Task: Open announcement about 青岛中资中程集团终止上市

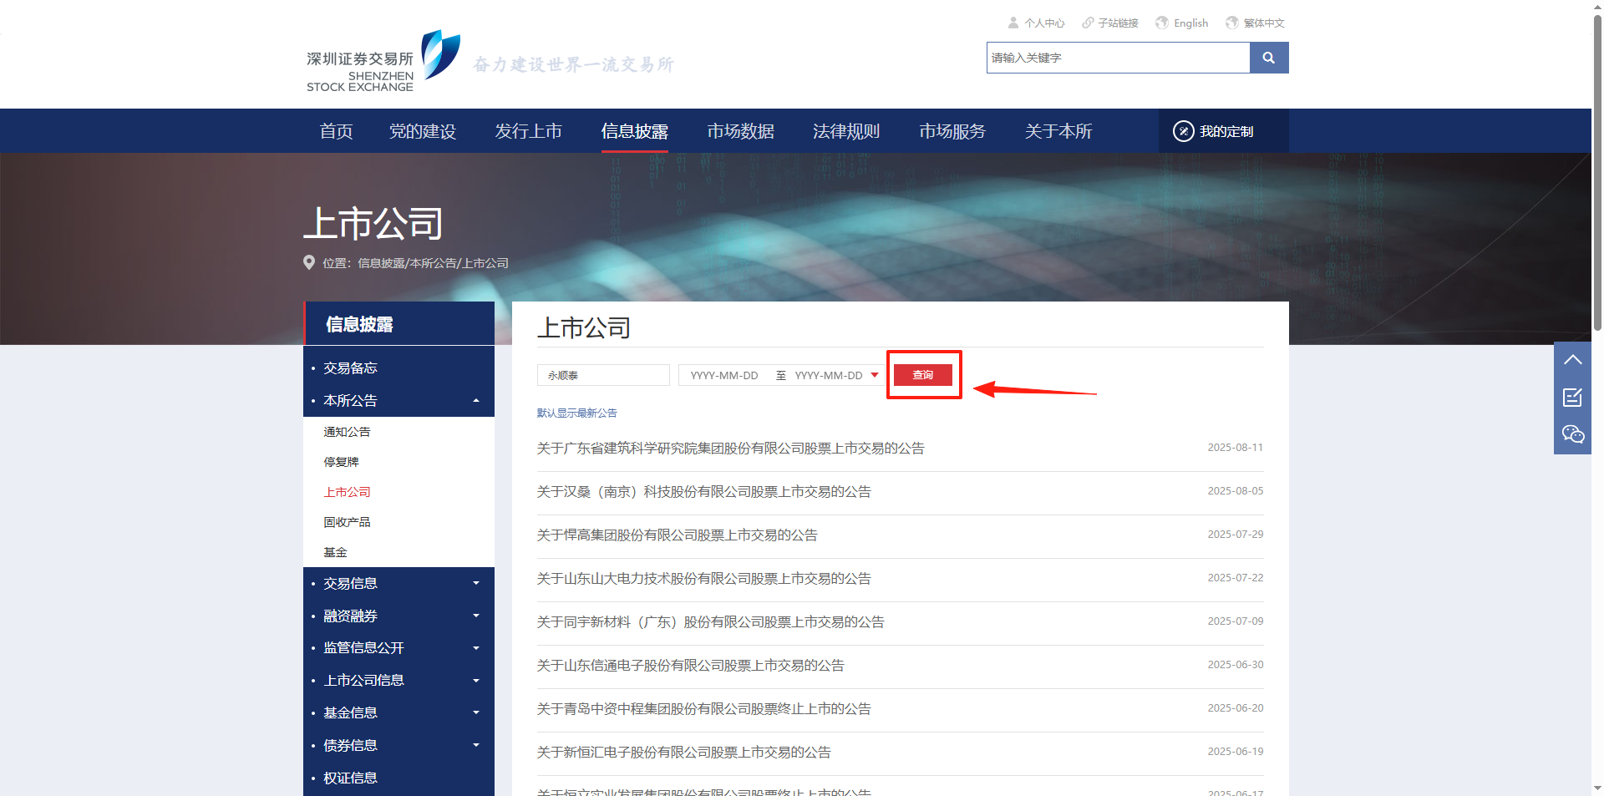Action: tap(703, 709)
